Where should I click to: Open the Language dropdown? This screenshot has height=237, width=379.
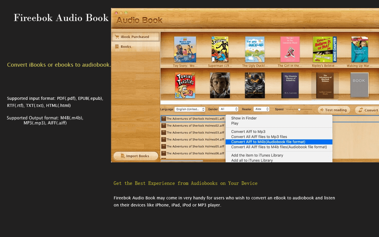coord(190,109)
